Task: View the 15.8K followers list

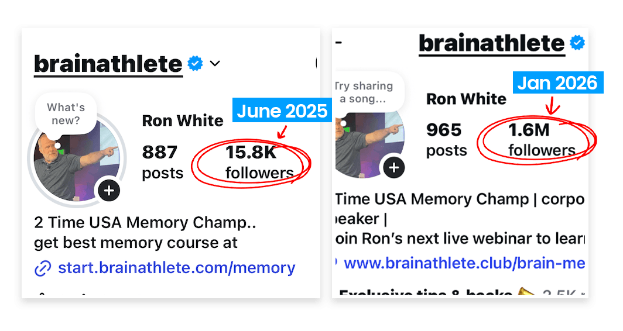Action: pyautogui.click(x=259, y=162)
